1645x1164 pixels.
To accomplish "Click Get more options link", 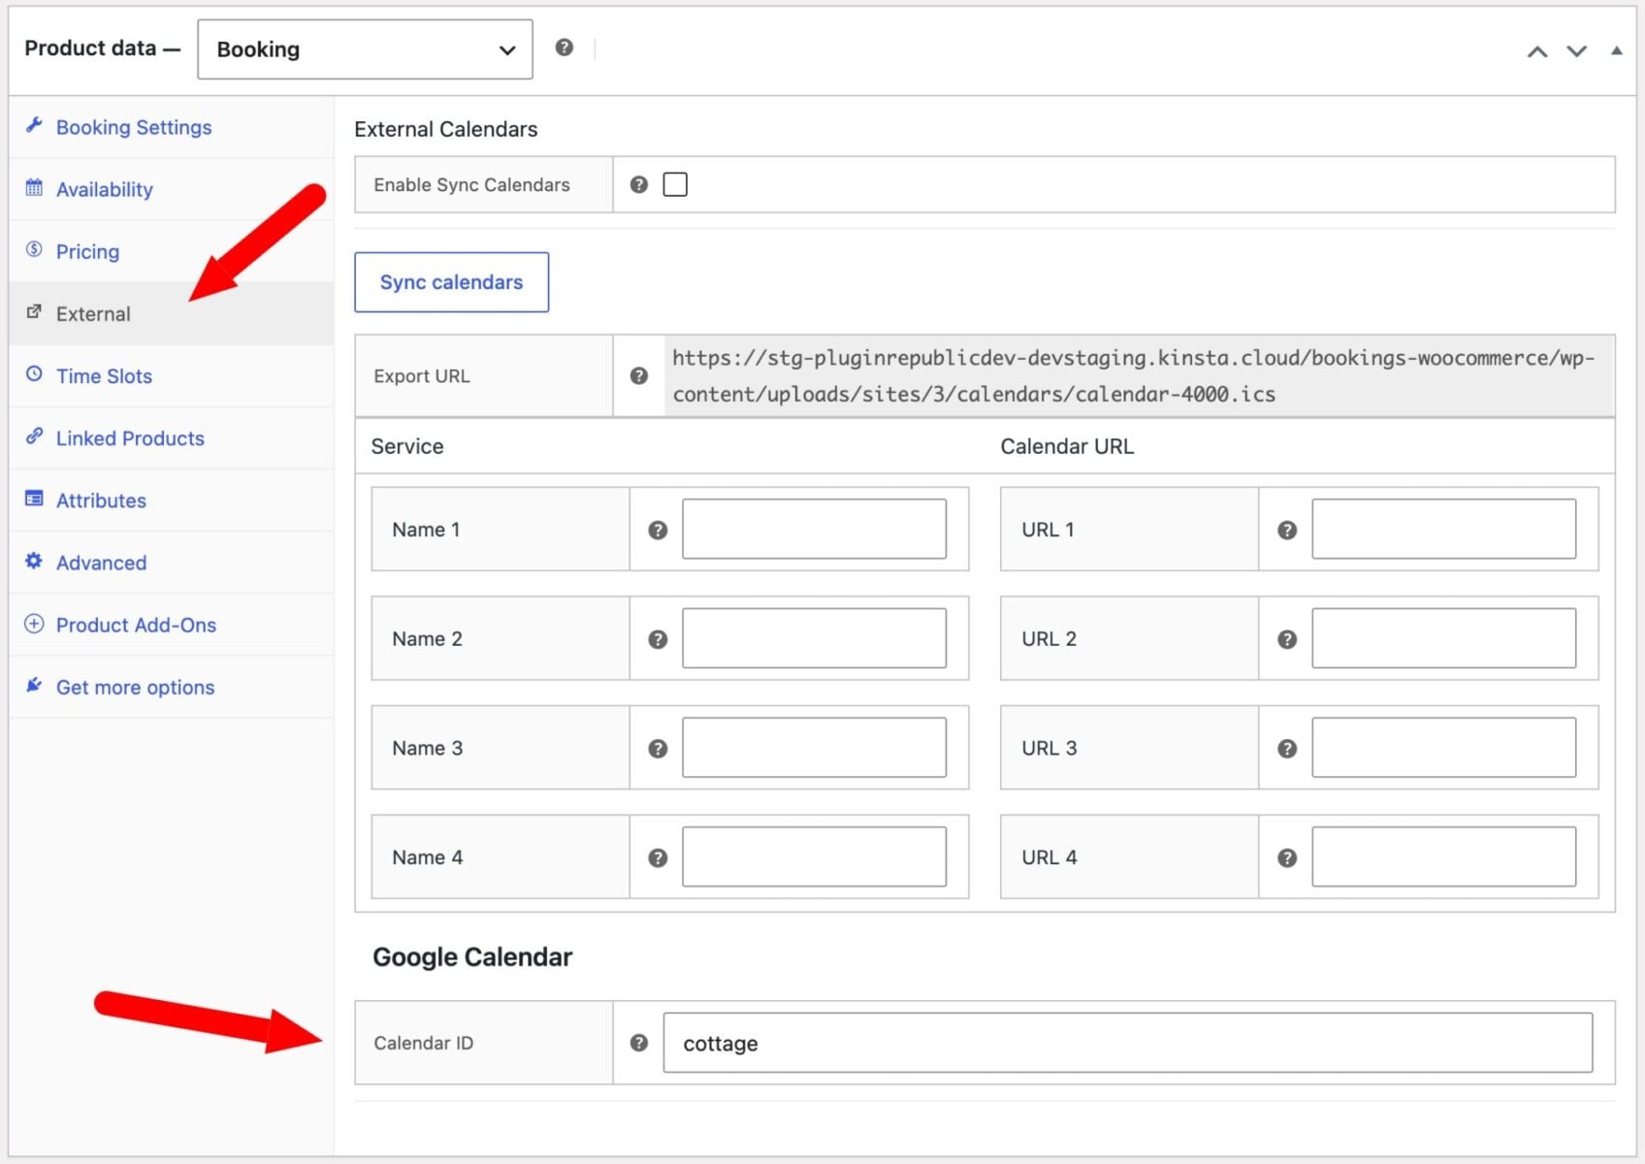I will (135, 687).
